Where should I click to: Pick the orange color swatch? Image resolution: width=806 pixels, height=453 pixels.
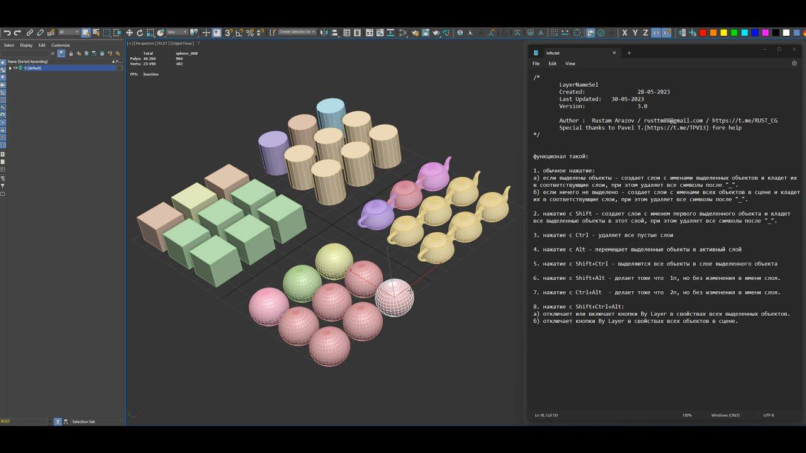tap(713, 32)
